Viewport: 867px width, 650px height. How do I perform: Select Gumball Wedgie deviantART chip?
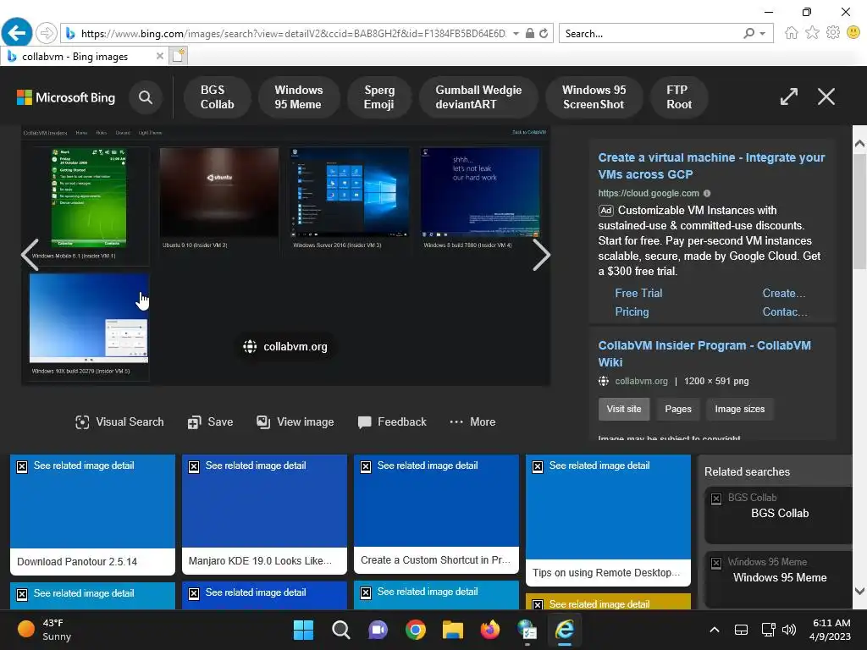[478, 97]
